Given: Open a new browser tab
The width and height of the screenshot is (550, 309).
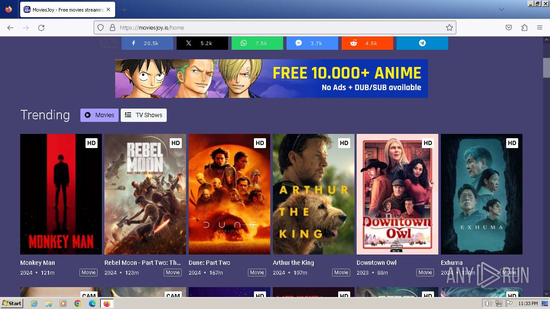Looking at the screenshot, I should click(x=124, y=9).
